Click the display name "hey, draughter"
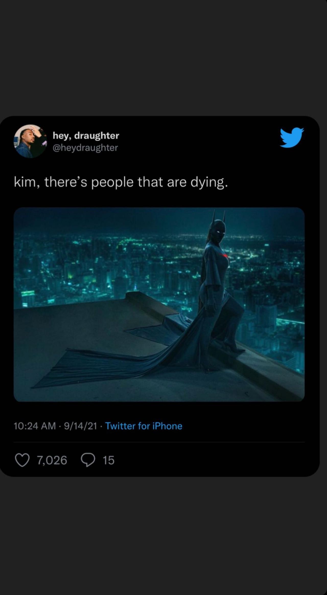 (x=86, y=135)
